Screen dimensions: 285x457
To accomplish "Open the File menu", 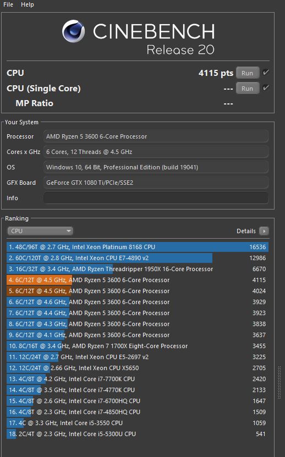I will 8,4.
